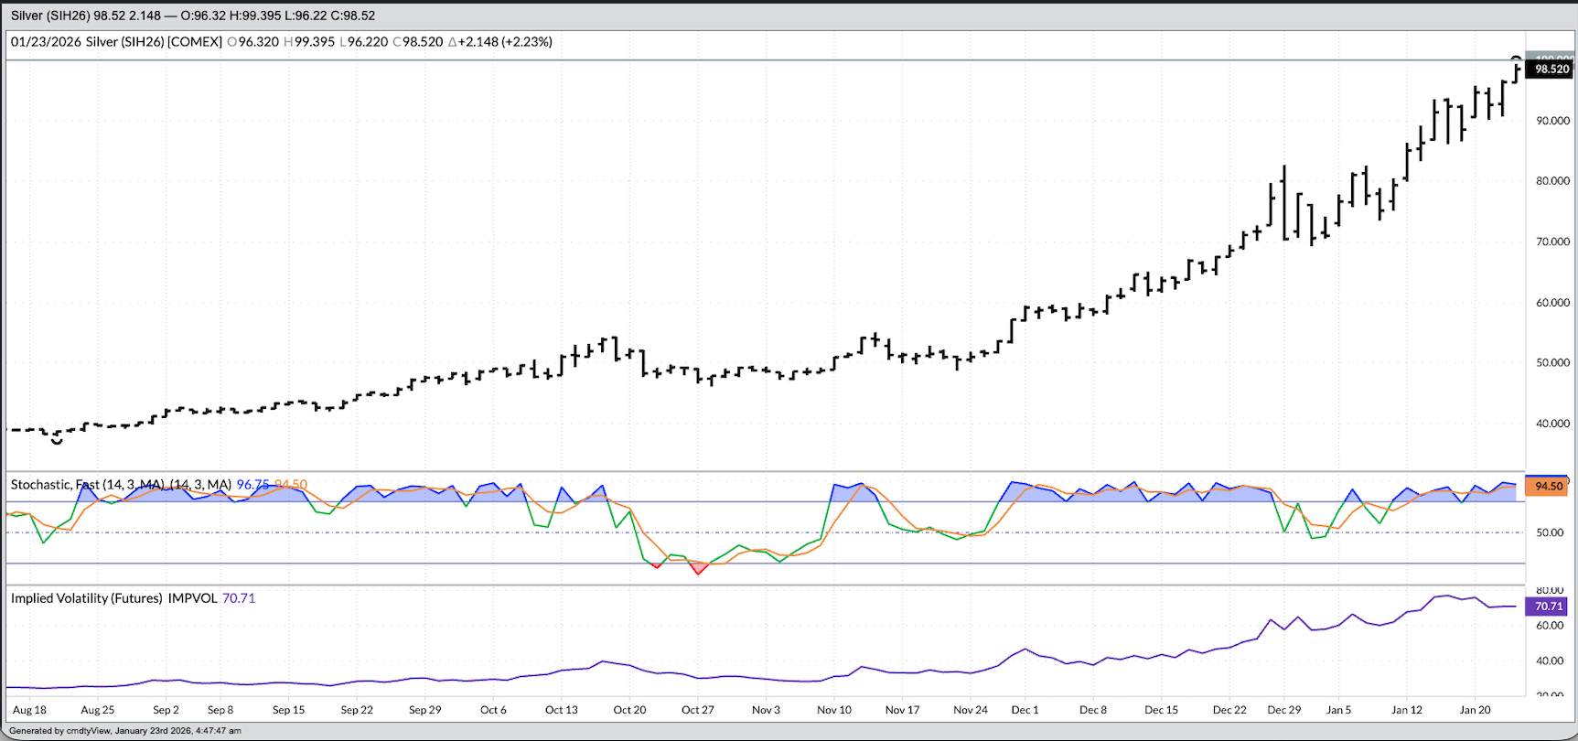Click the 50.00 midline label on stochastic axis
This screenshot has width=1578, height=741.
(1550, 532)
